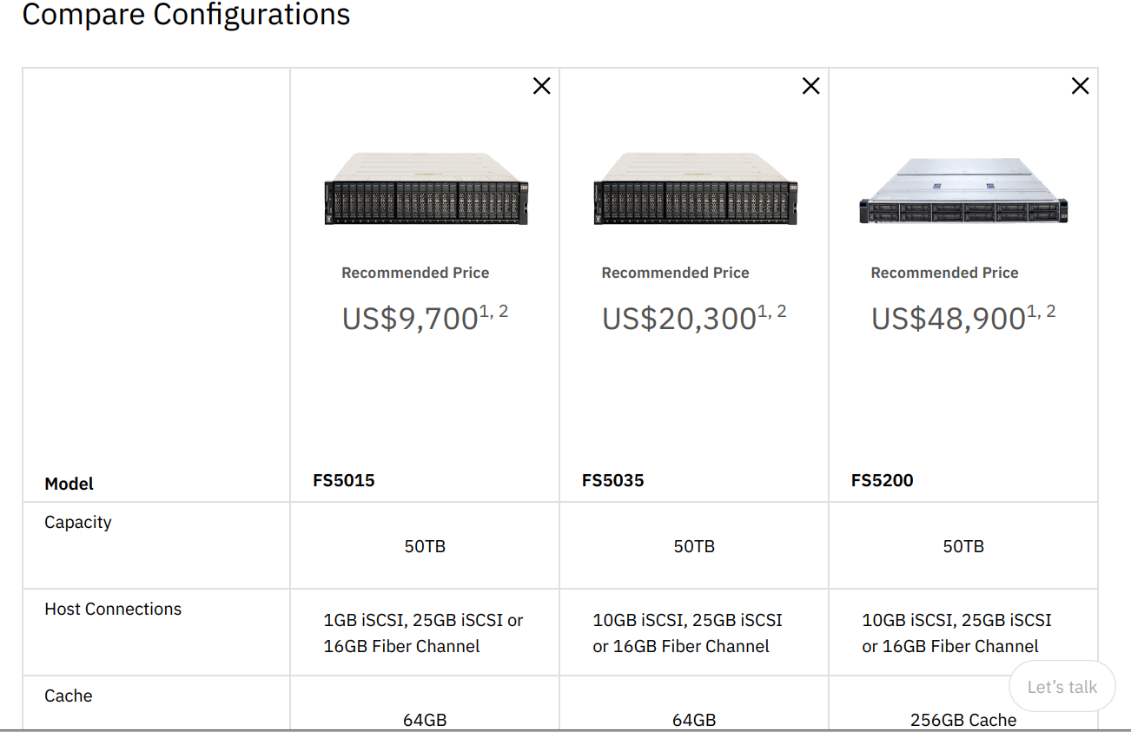Click the Capacity row label

point(78,522)
